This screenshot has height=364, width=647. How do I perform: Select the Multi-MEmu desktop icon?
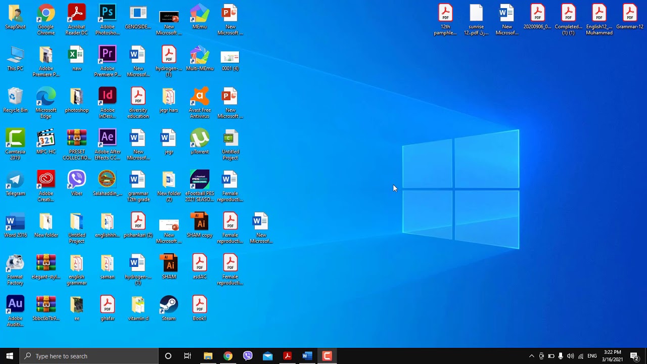pos(200,58)
